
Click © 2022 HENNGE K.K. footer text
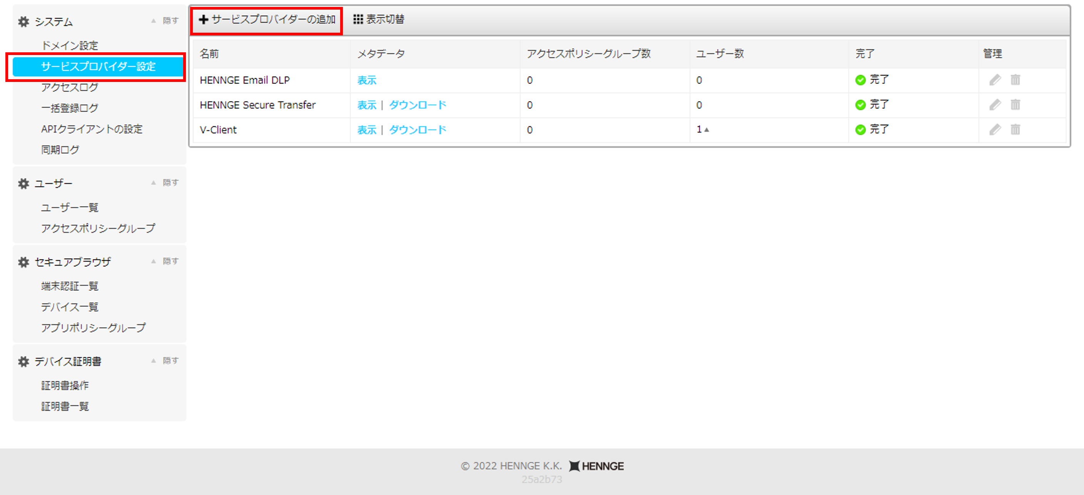[511, 466]
